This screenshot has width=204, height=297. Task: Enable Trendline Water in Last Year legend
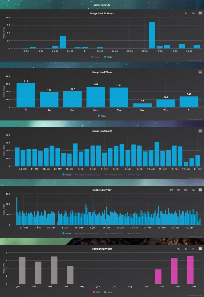(x=114, y=234)
